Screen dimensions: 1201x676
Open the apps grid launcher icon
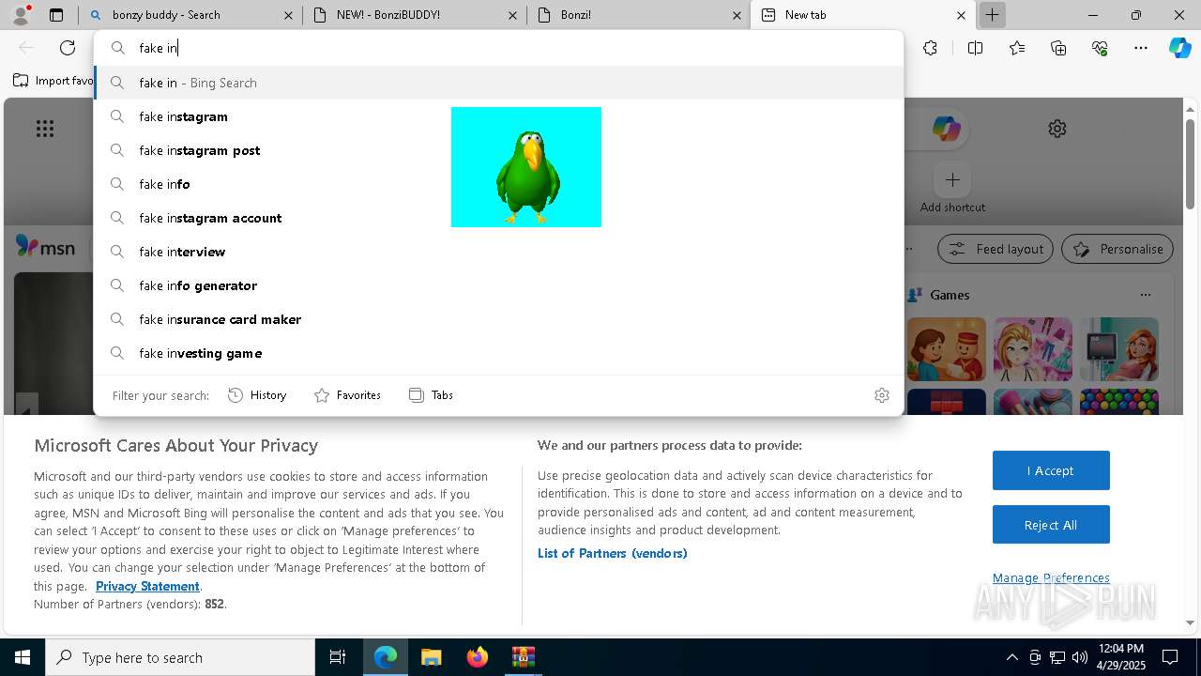tap(45, 129)
